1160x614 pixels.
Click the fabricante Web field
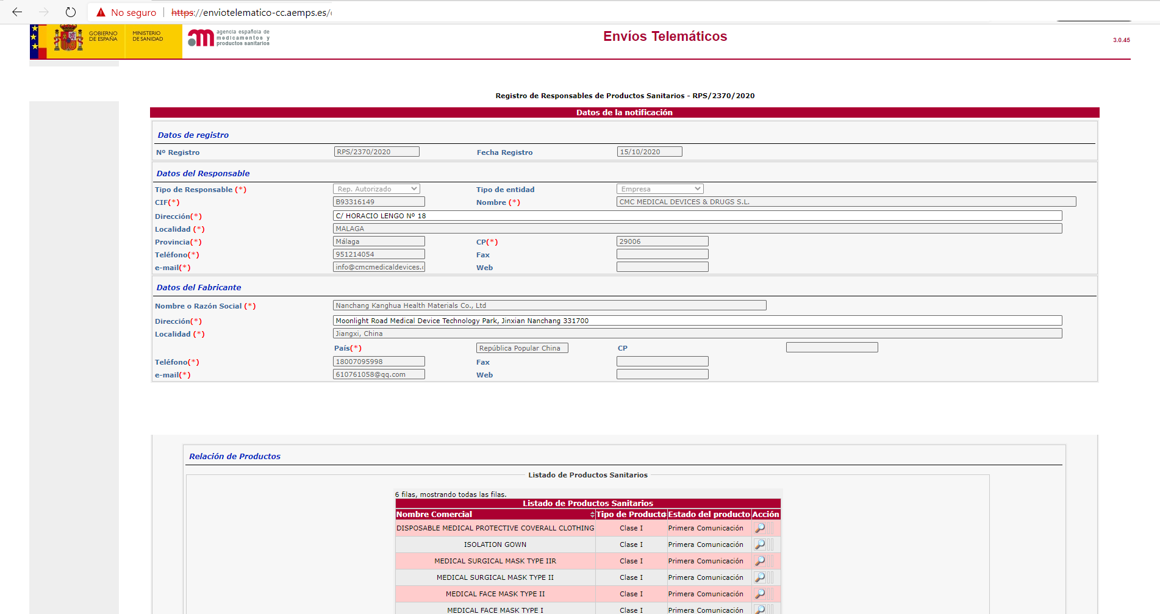pos(662,374)
